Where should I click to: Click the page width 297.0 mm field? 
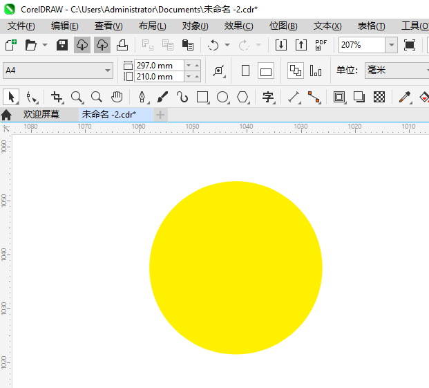(159, 66)
